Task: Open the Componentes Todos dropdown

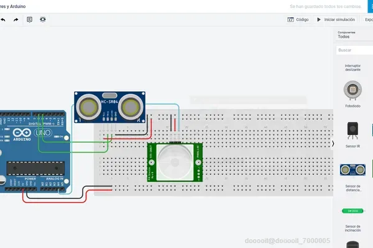Action: pos(353,35)
